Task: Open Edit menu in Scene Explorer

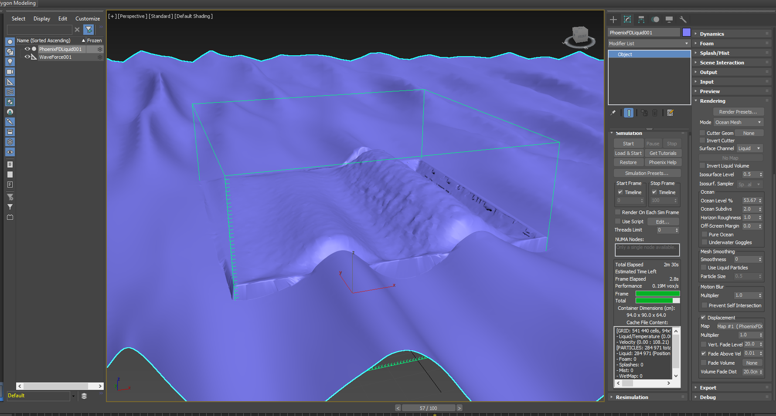Action: click(63, 19)
